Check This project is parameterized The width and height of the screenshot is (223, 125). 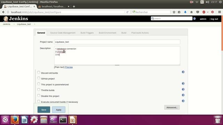(x=39, y=84)
